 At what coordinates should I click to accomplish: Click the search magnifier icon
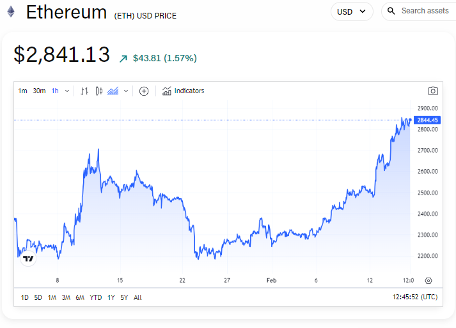coord(391,11)
